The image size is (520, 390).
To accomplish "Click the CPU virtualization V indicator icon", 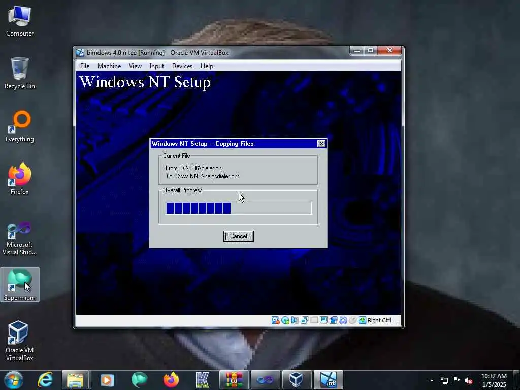I will [343, 320].
